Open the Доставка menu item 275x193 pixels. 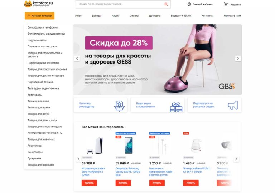[155, 16]
